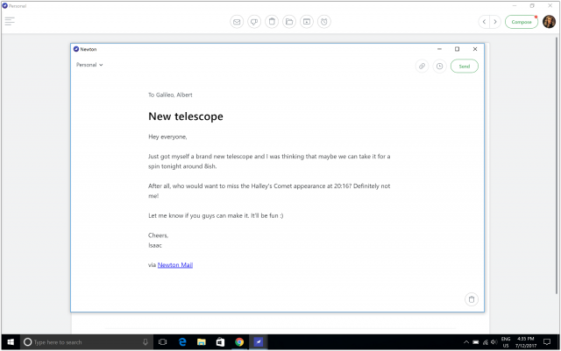Click the snooze alarm clock icon
Image resolution: width=561 pixels, height=351 pixels.
coord(324,21)
